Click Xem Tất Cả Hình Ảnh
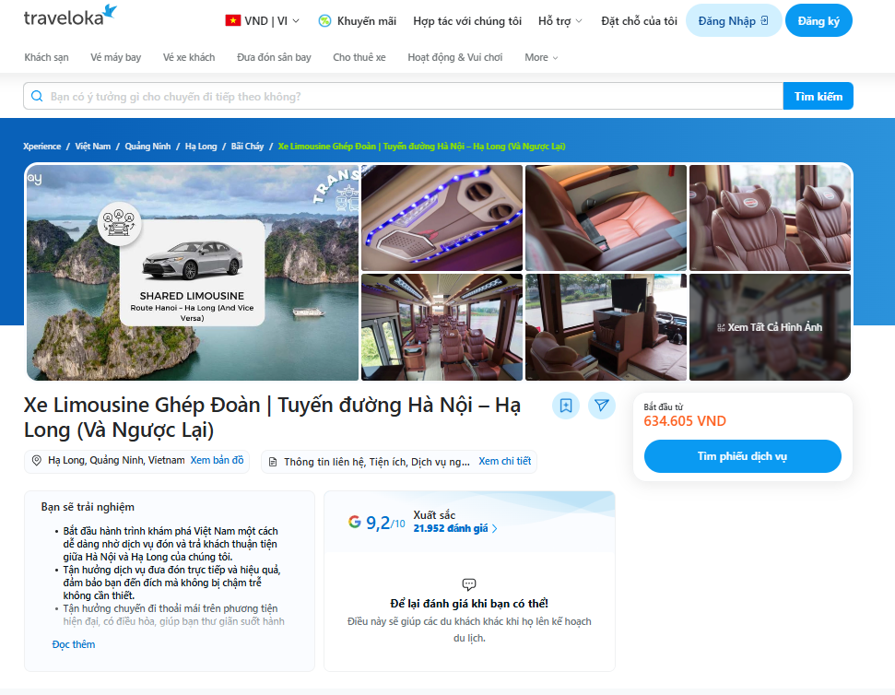 click(x=770, y=327)
